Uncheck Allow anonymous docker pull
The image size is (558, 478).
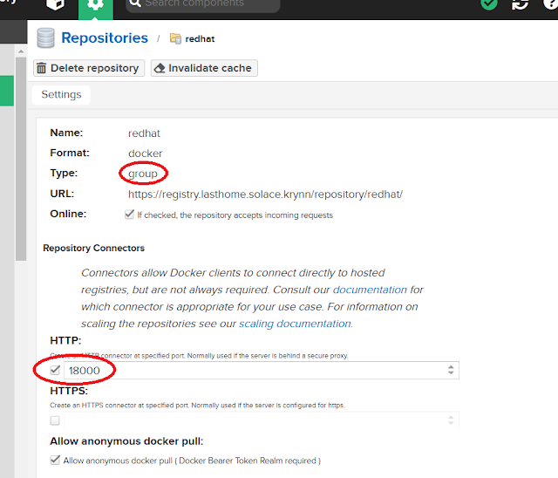[x=56, y=460]
